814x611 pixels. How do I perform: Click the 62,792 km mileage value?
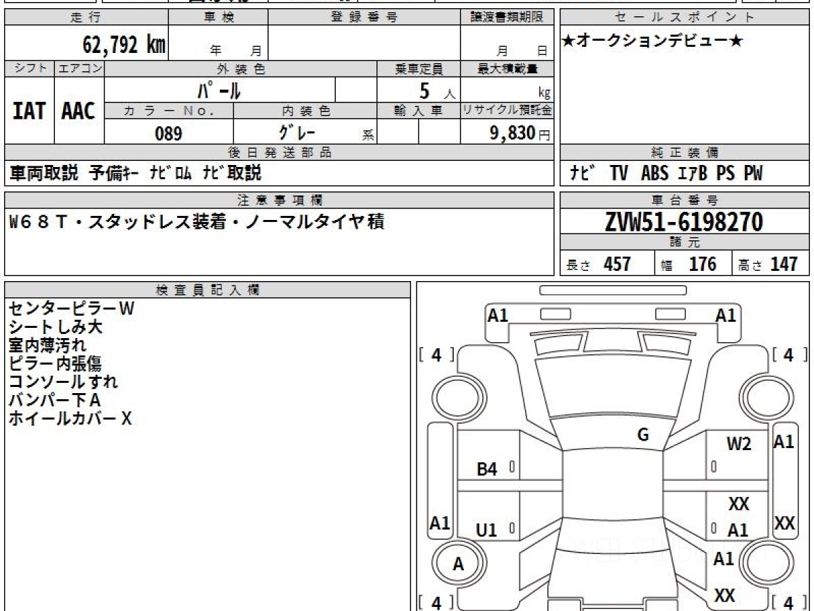(124, 45)
